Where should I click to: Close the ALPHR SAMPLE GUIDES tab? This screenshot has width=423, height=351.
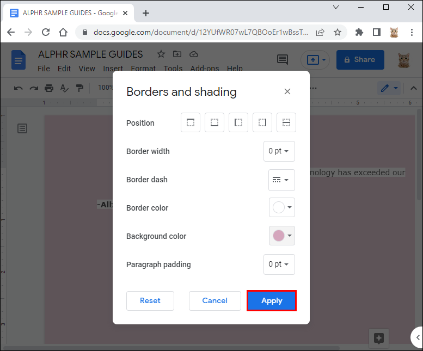coord(125,13)
